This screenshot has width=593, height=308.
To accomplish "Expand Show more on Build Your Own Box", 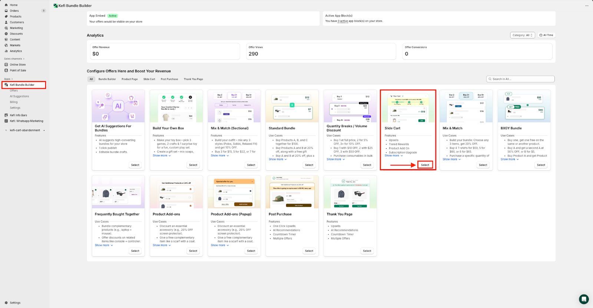I will point(162,156).
